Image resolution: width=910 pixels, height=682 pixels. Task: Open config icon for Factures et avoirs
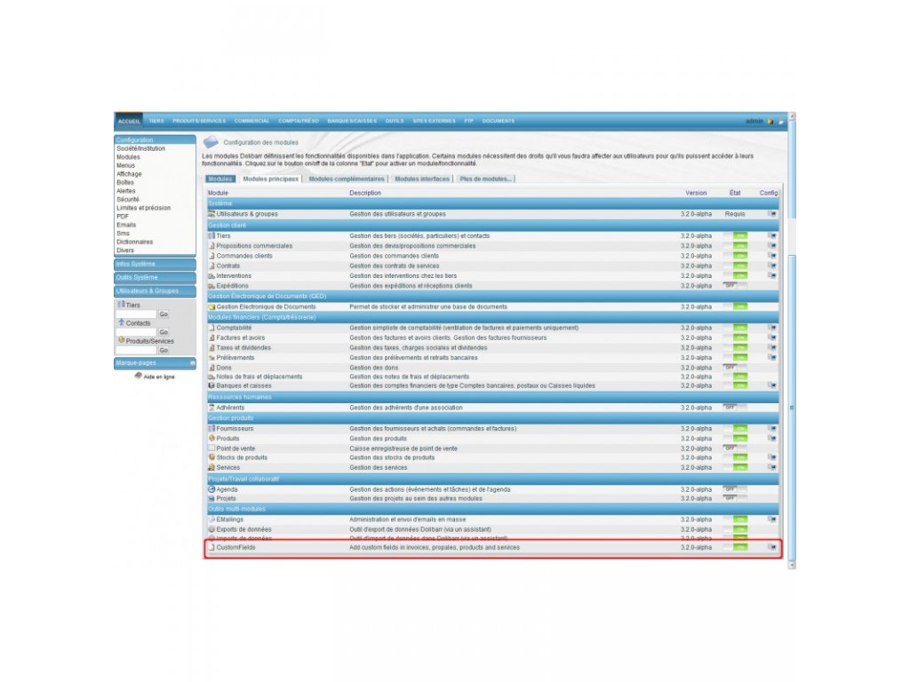pyautogui.click(x=772, y=337)
